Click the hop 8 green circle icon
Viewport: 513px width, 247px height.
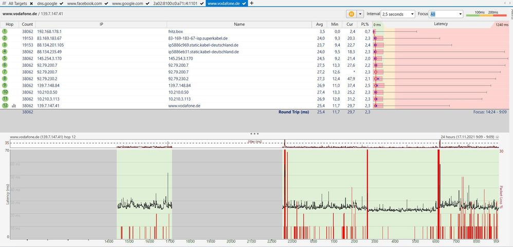point(4,79)
